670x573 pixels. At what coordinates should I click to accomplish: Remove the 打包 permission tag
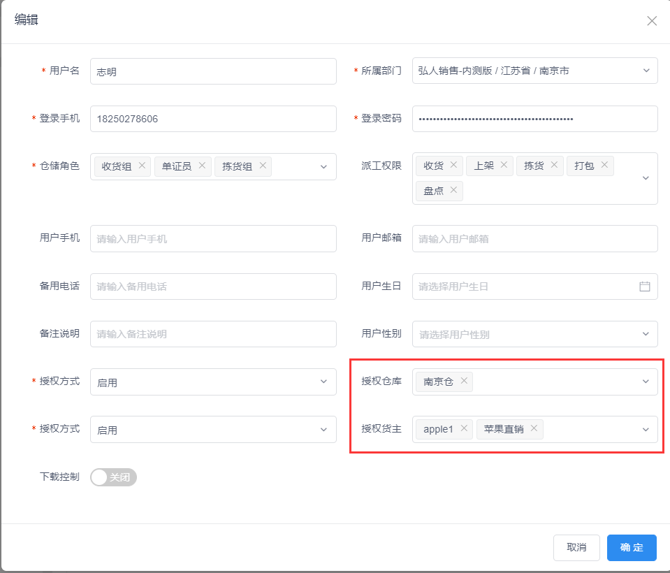click(x=604, y=164)
